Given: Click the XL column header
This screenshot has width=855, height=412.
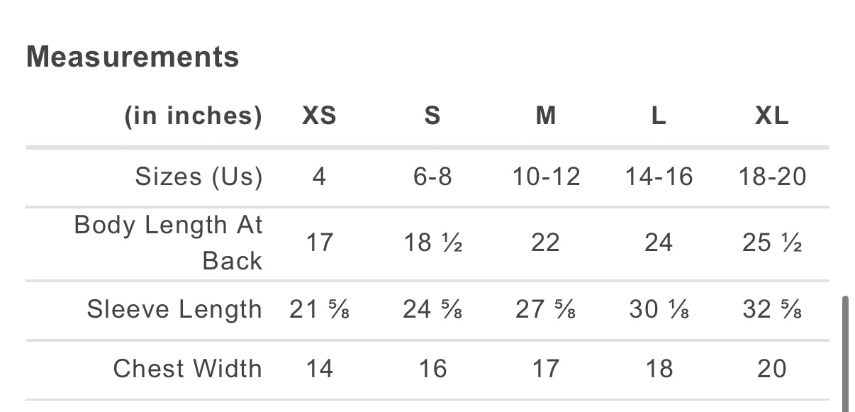Looking at the screenshot, I should tap(772, 116).
